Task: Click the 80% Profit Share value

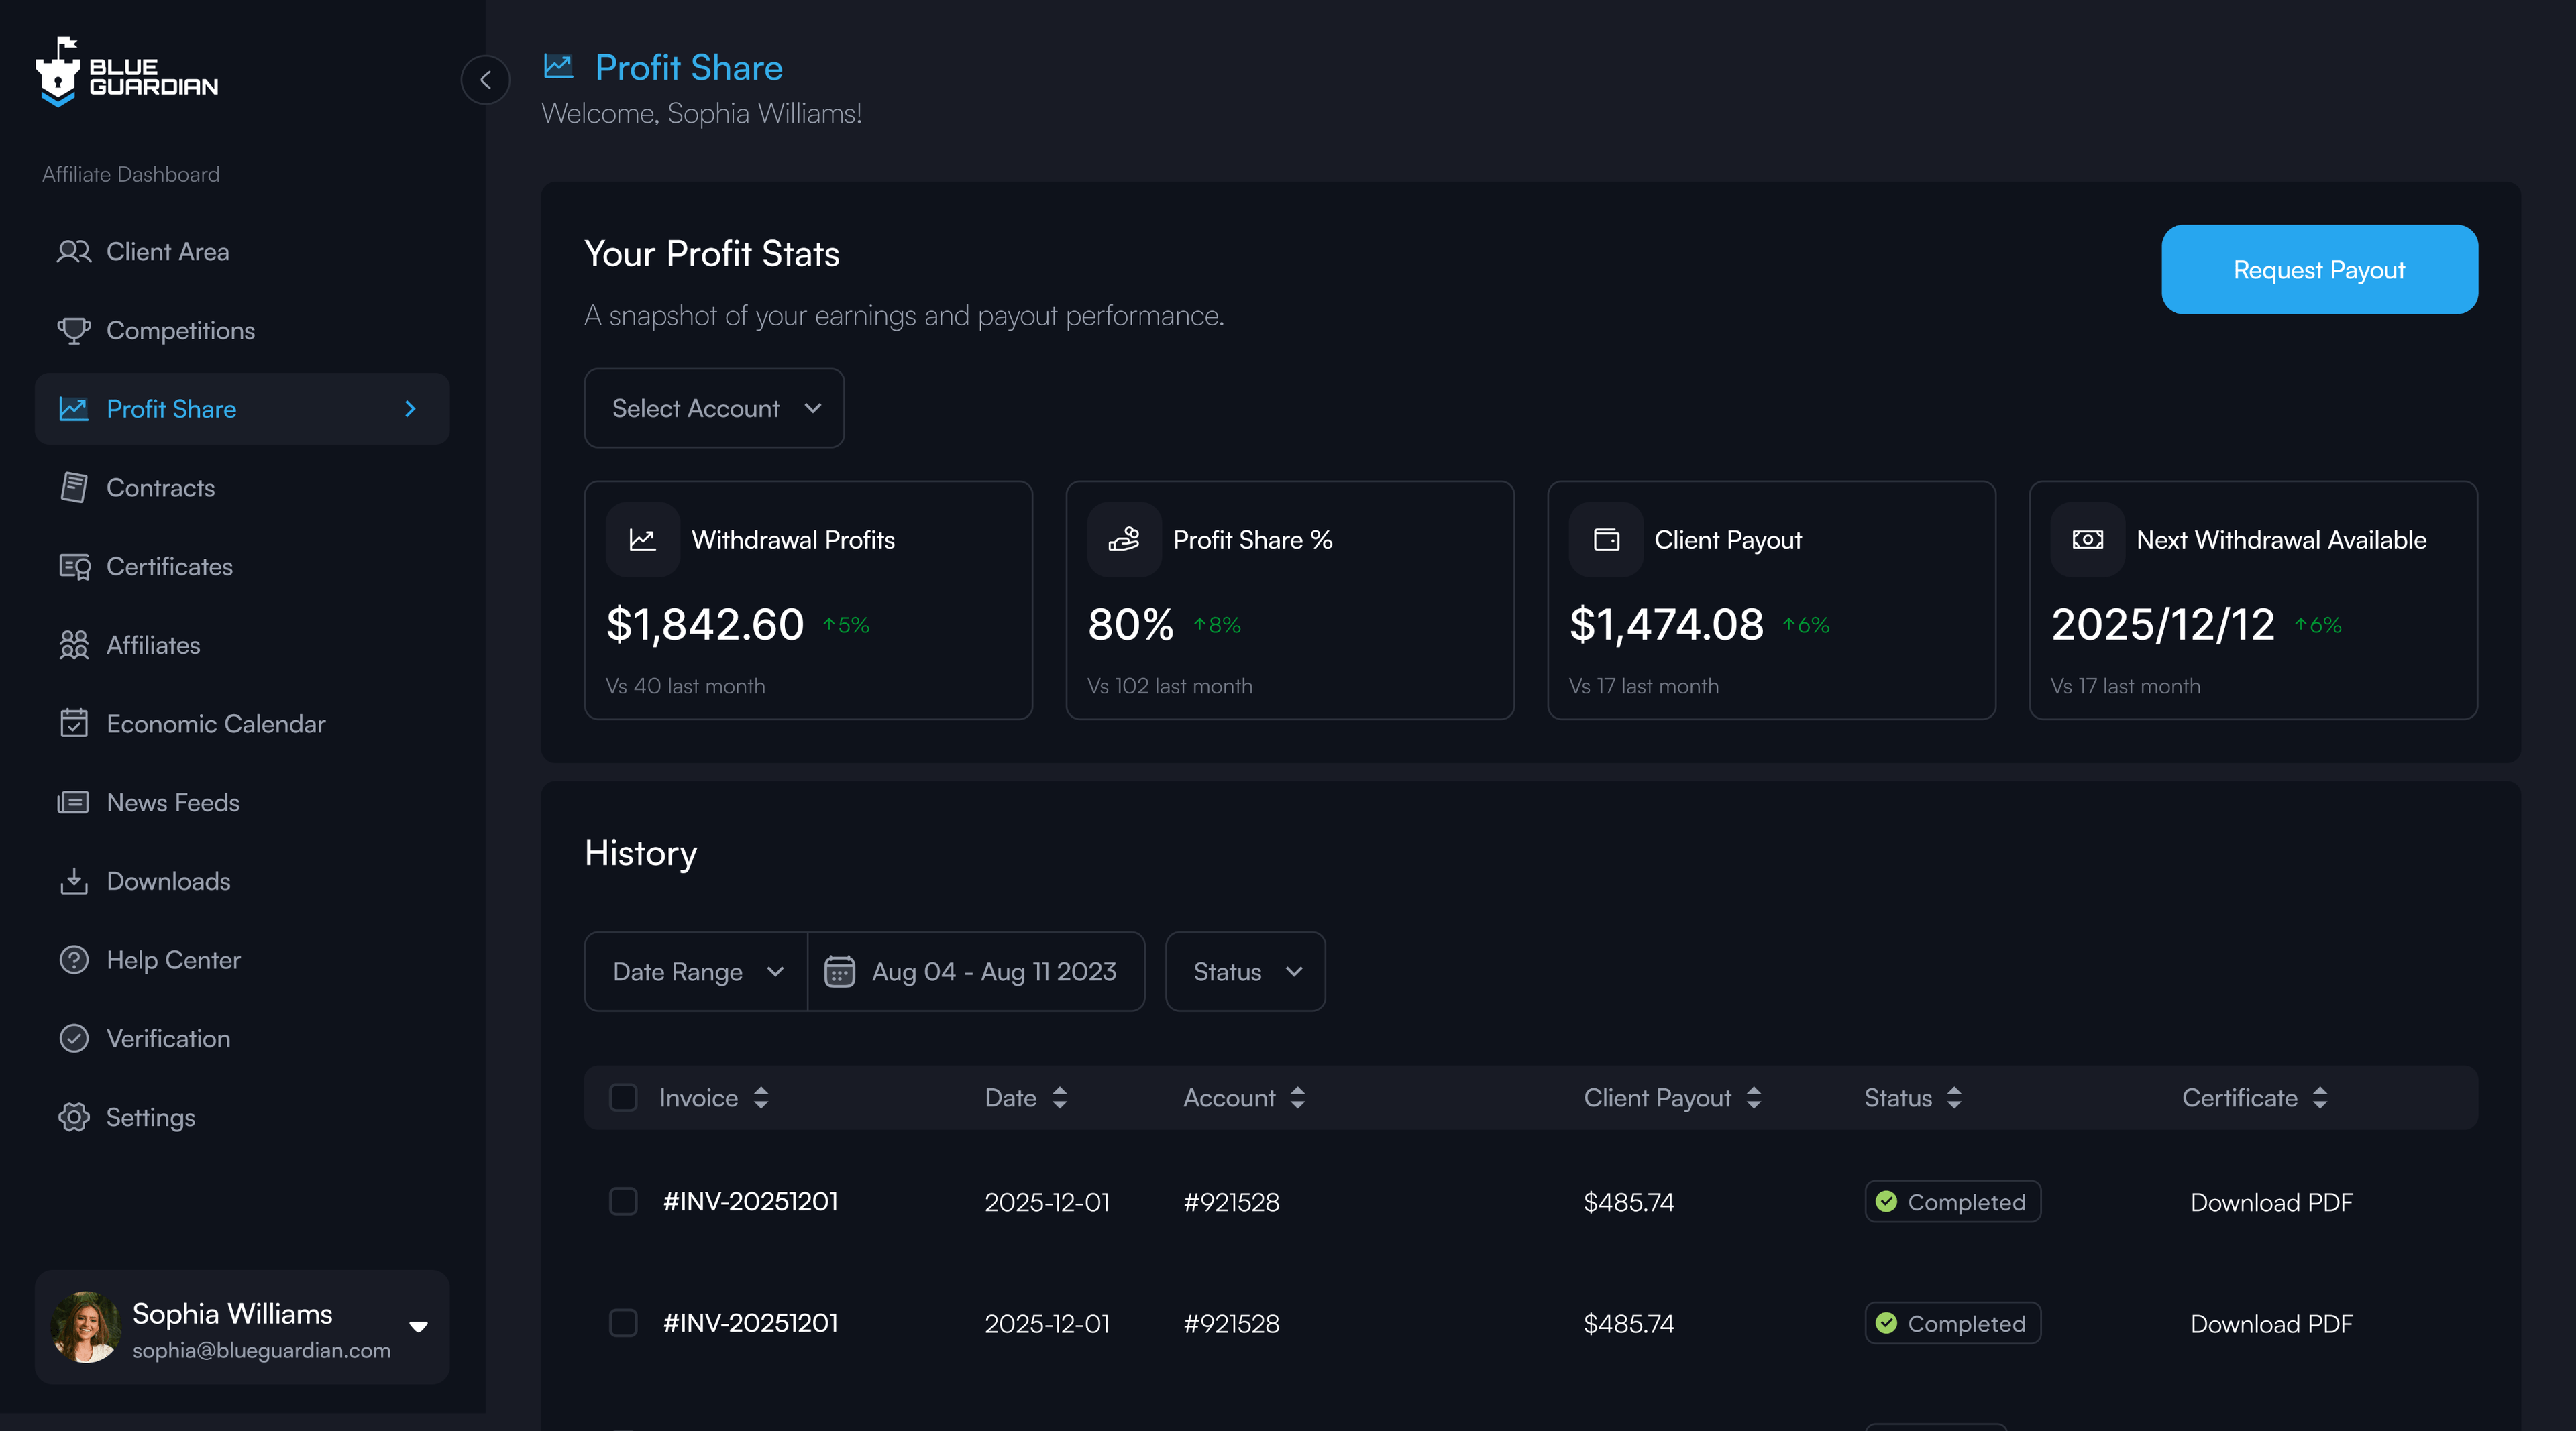Action: click(1131, 624)
